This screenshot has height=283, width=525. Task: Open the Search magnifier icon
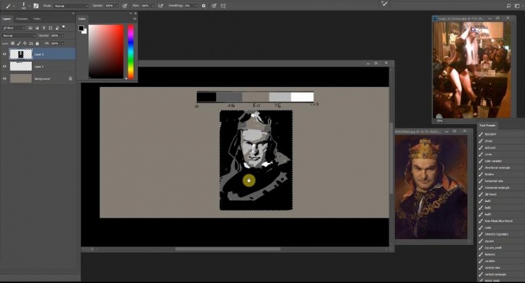(x=509, y=6)
